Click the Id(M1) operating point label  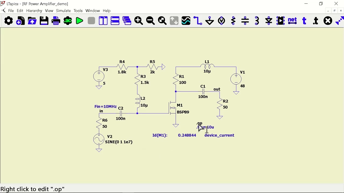coord(160,135)
